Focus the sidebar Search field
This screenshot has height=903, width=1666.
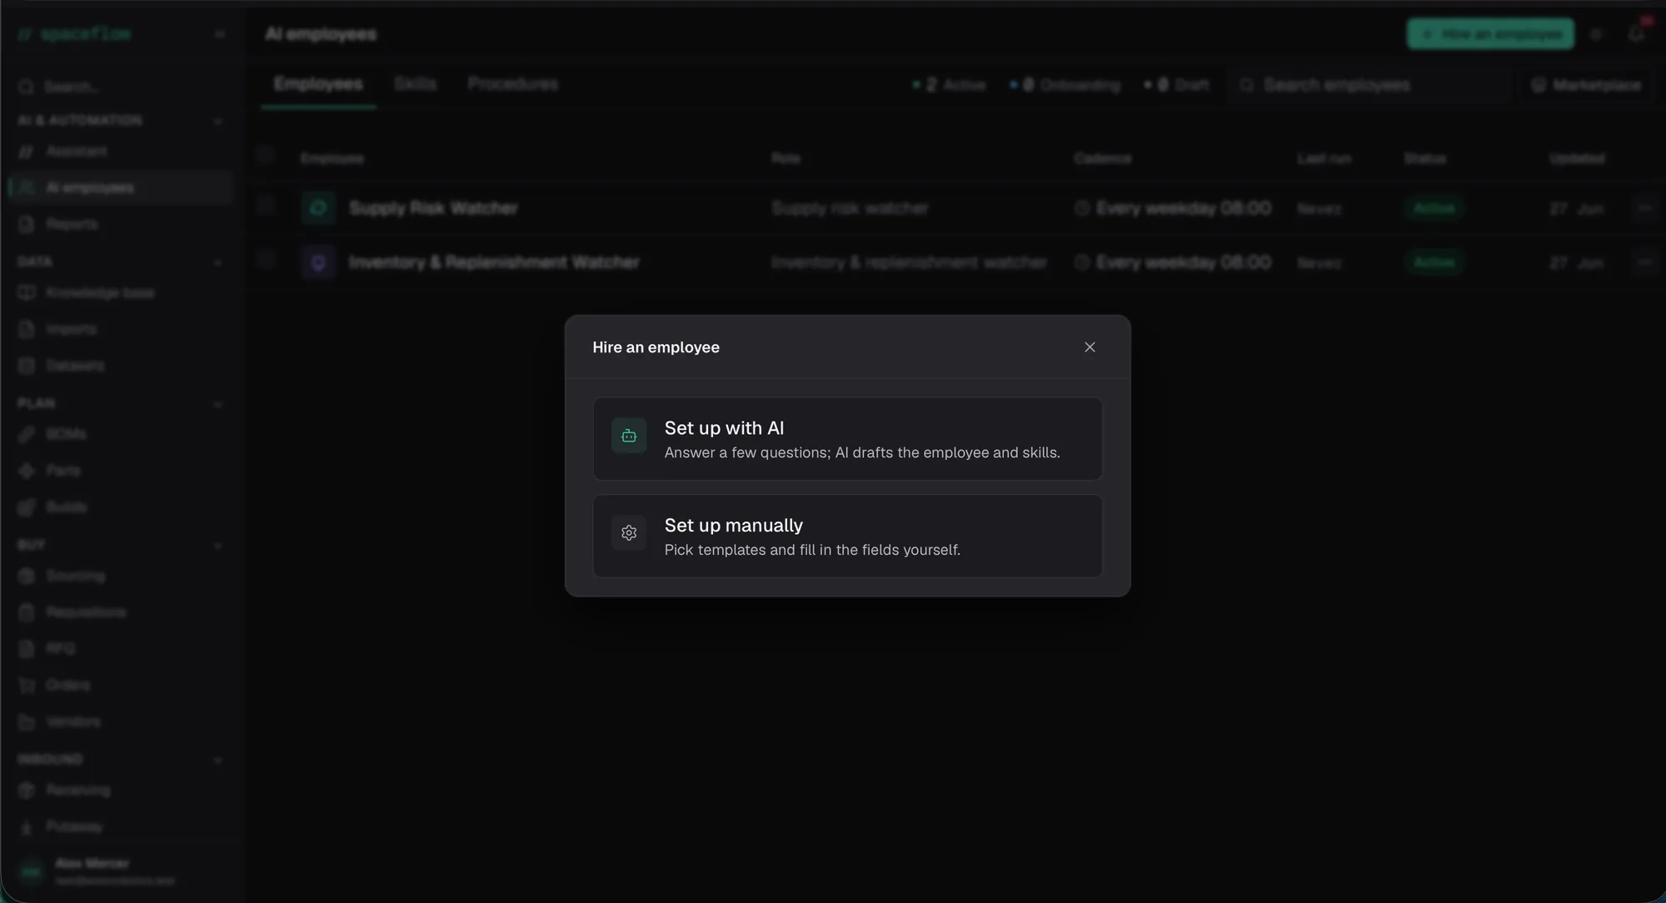[121, 87]
